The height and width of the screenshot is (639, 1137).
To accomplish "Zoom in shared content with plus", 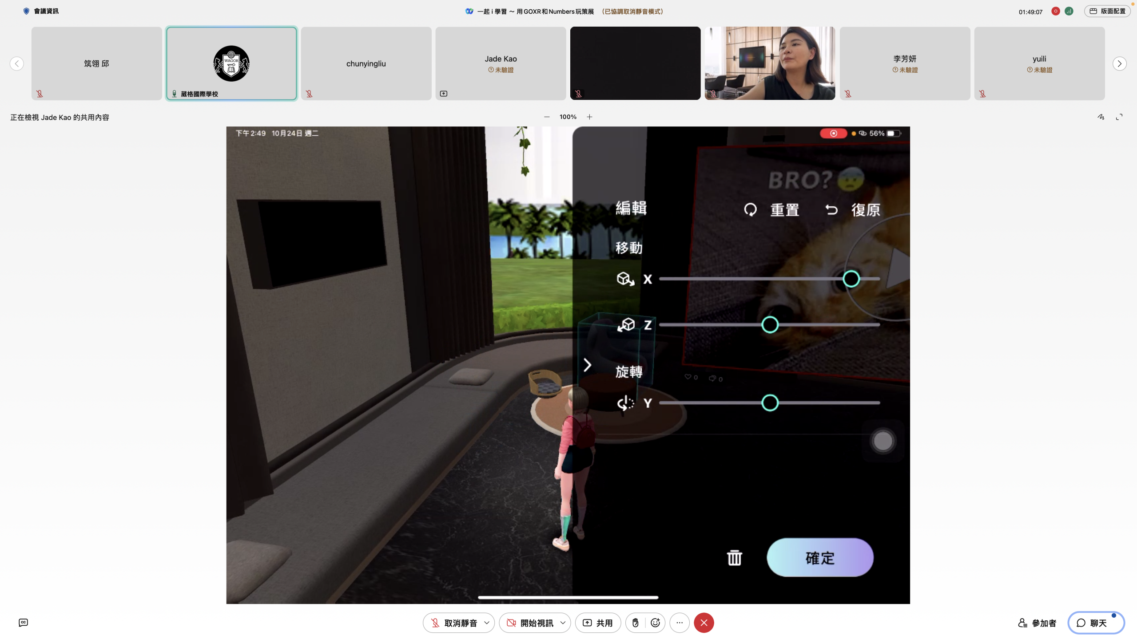I will 589,117.
